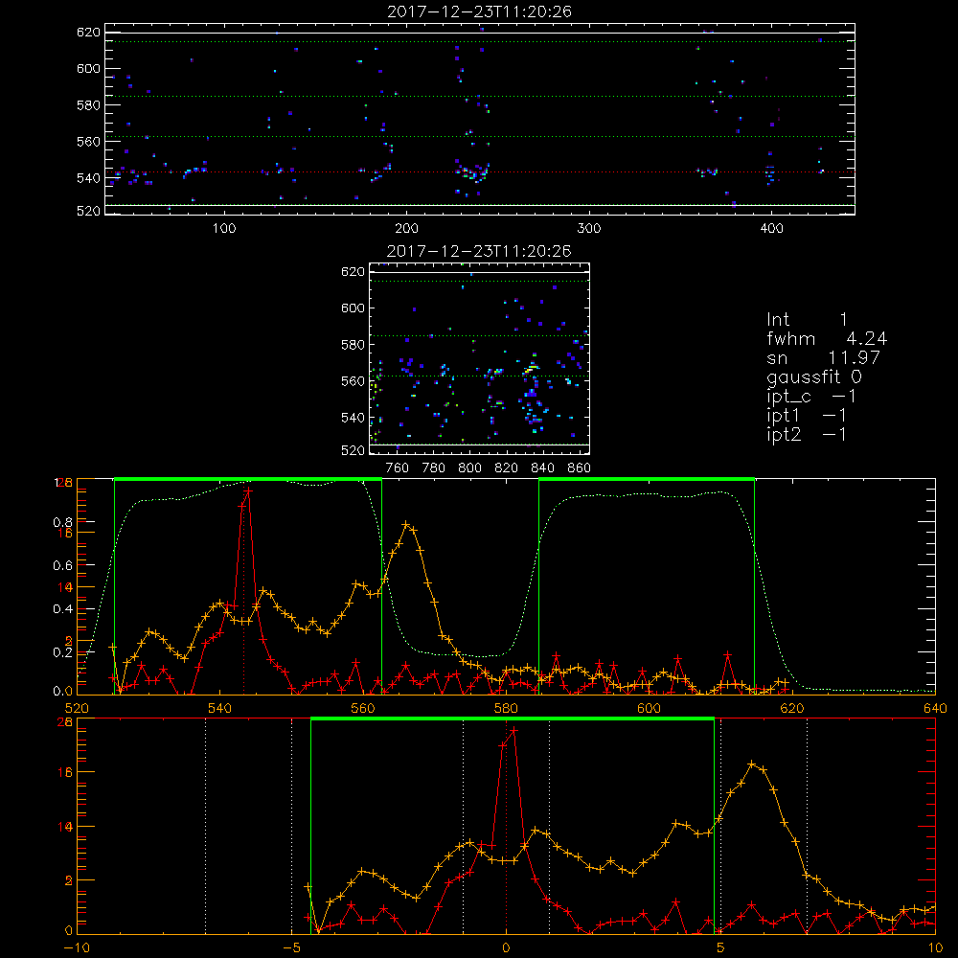
Task: Click x-axis label '820' of the middle plot
Action: coord(507,468)
